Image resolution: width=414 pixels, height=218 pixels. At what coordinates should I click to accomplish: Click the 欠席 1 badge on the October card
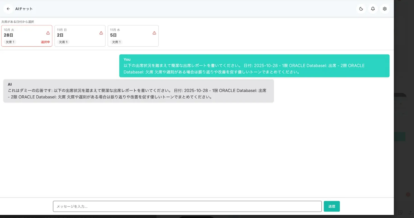[x=10, y=42]
